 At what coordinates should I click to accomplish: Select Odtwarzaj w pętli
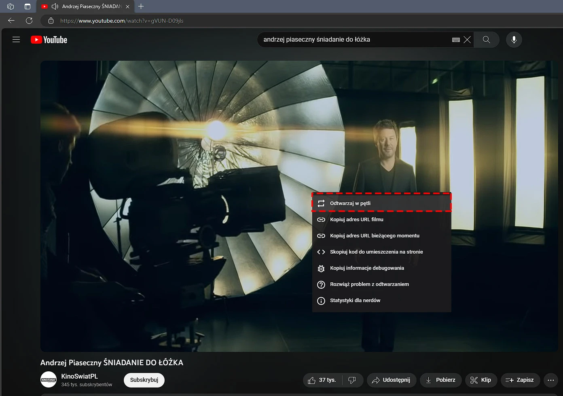pyautogui.click(x=382, y=203)
